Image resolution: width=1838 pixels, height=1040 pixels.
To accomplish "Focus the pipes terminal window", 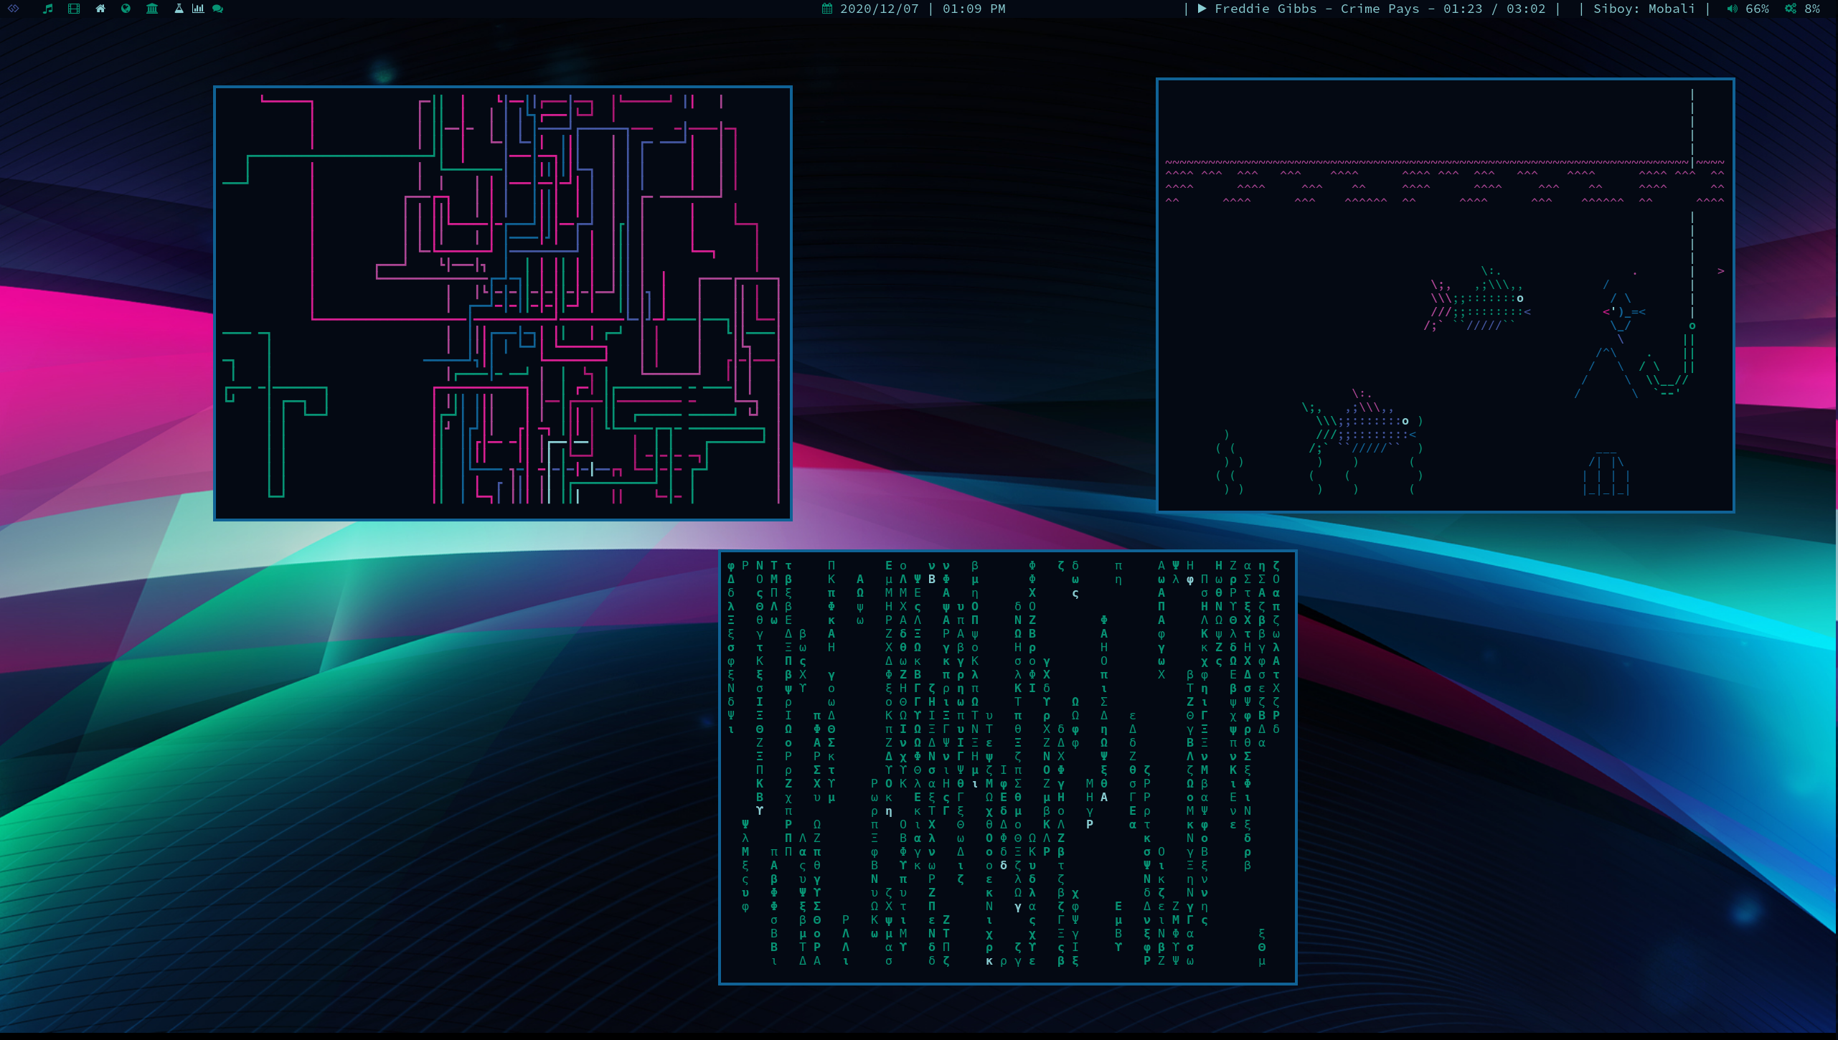I will click(502, 303).
